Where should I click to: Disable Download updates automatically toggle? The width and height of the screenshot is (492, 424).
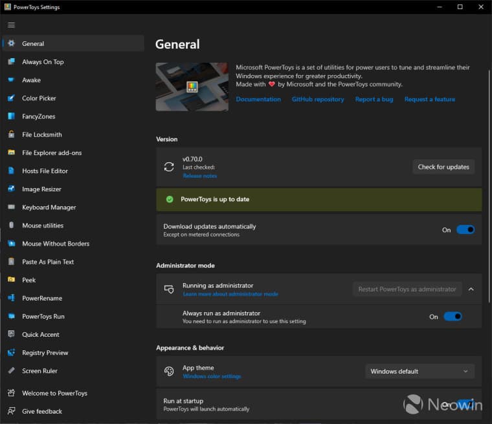(x=465, y=229)
